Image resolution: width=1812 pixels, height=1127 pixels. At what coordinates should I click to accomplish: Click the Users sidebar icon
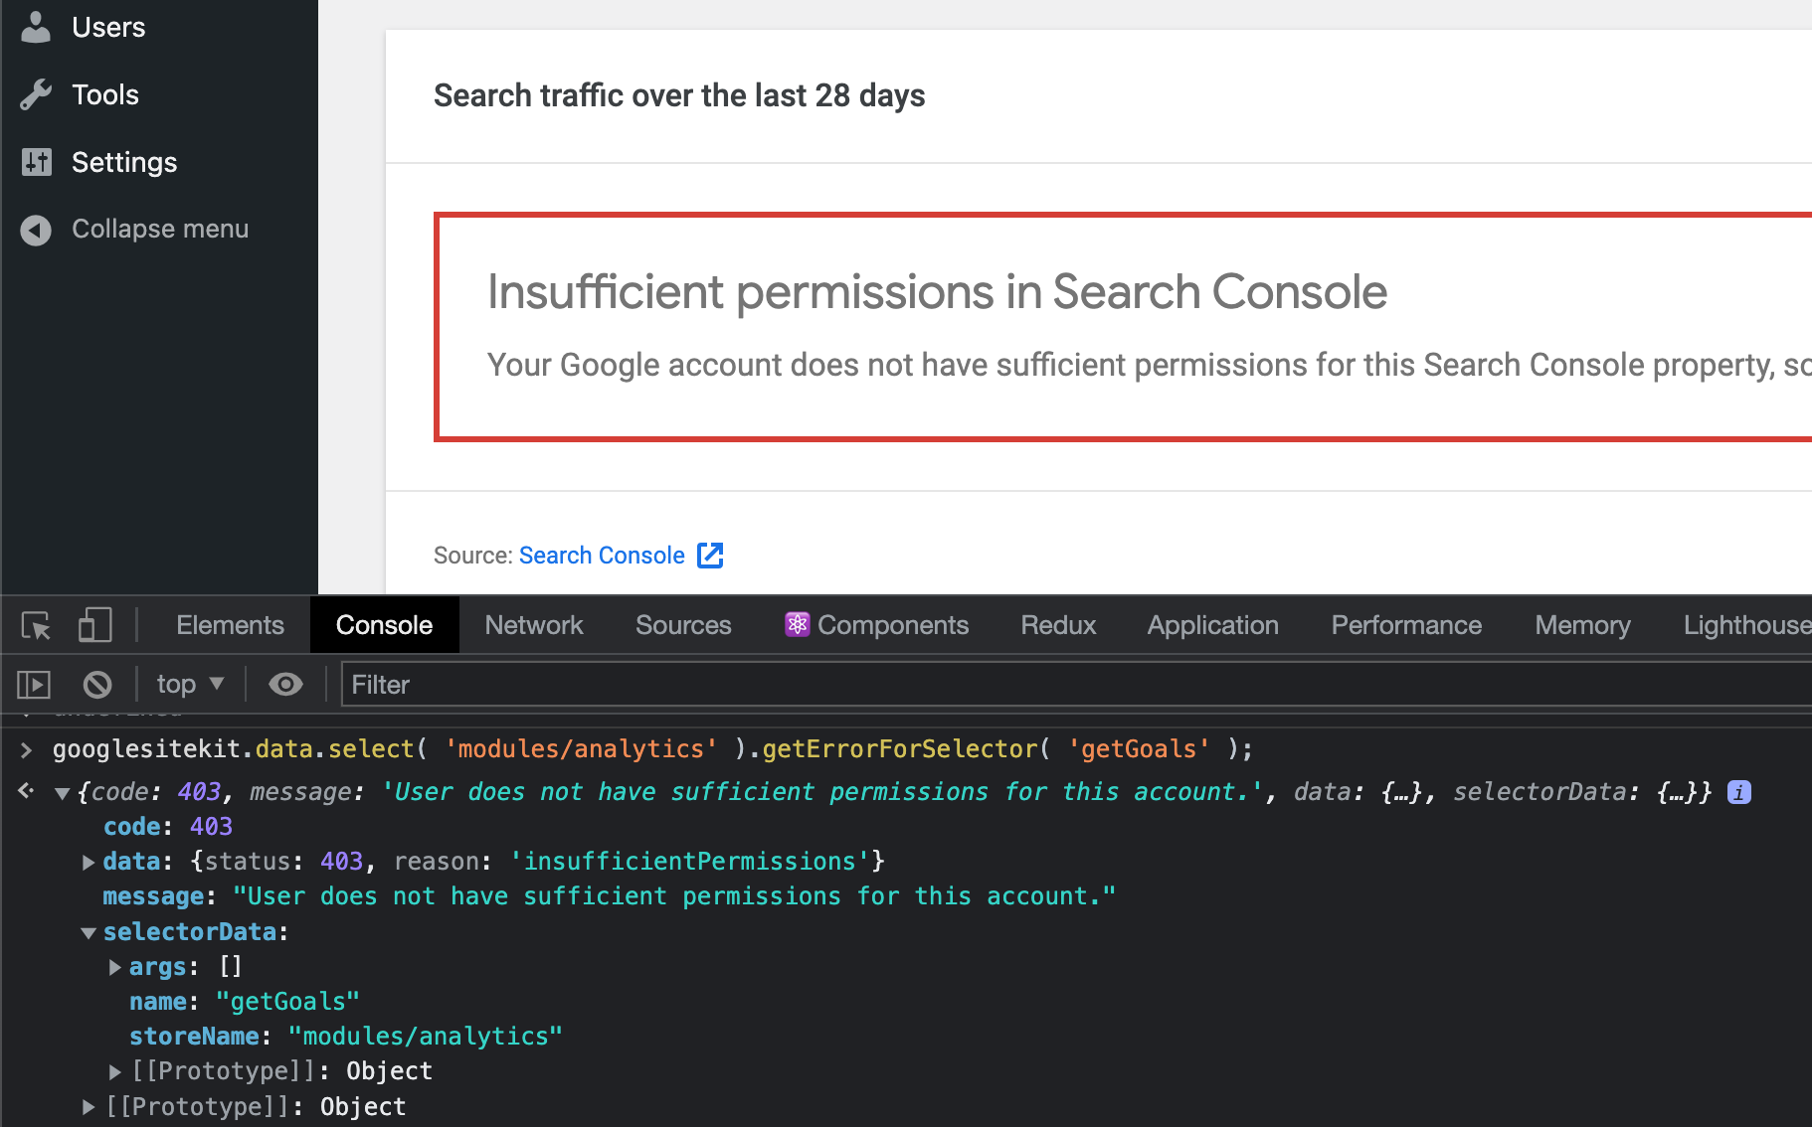click(x=36, y=27)
